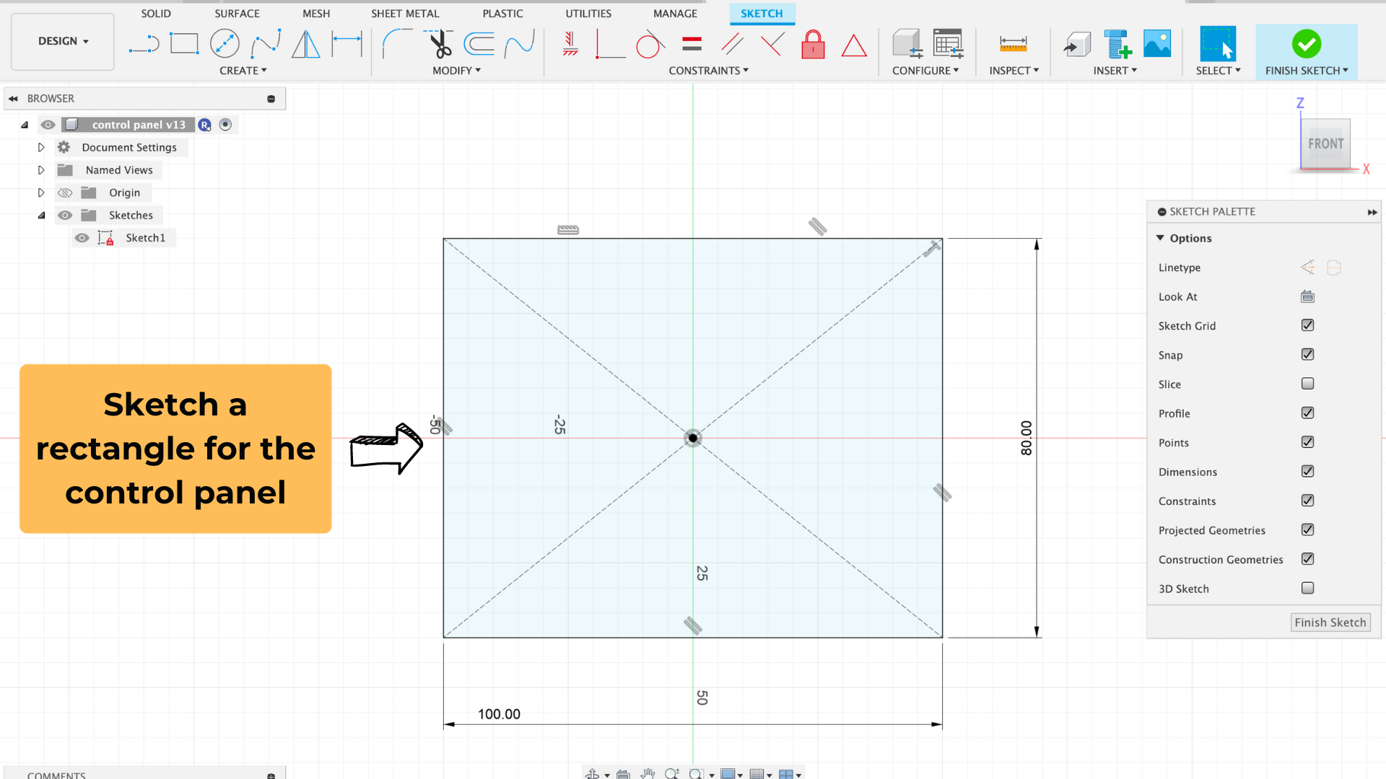Screen dimensions: 1386x779
Task: Expand the Origin folder
Action: pos(41,192)
